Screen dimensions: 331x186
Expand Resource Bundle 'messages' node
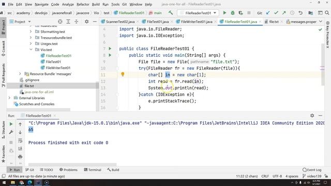[20, 74]
